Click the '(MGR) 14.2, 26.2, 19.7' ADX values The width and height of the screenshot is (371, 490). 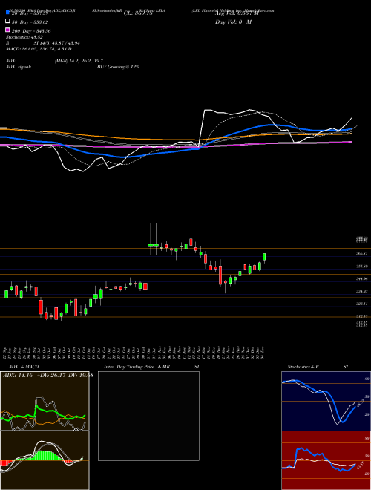(x=79, y=61)
